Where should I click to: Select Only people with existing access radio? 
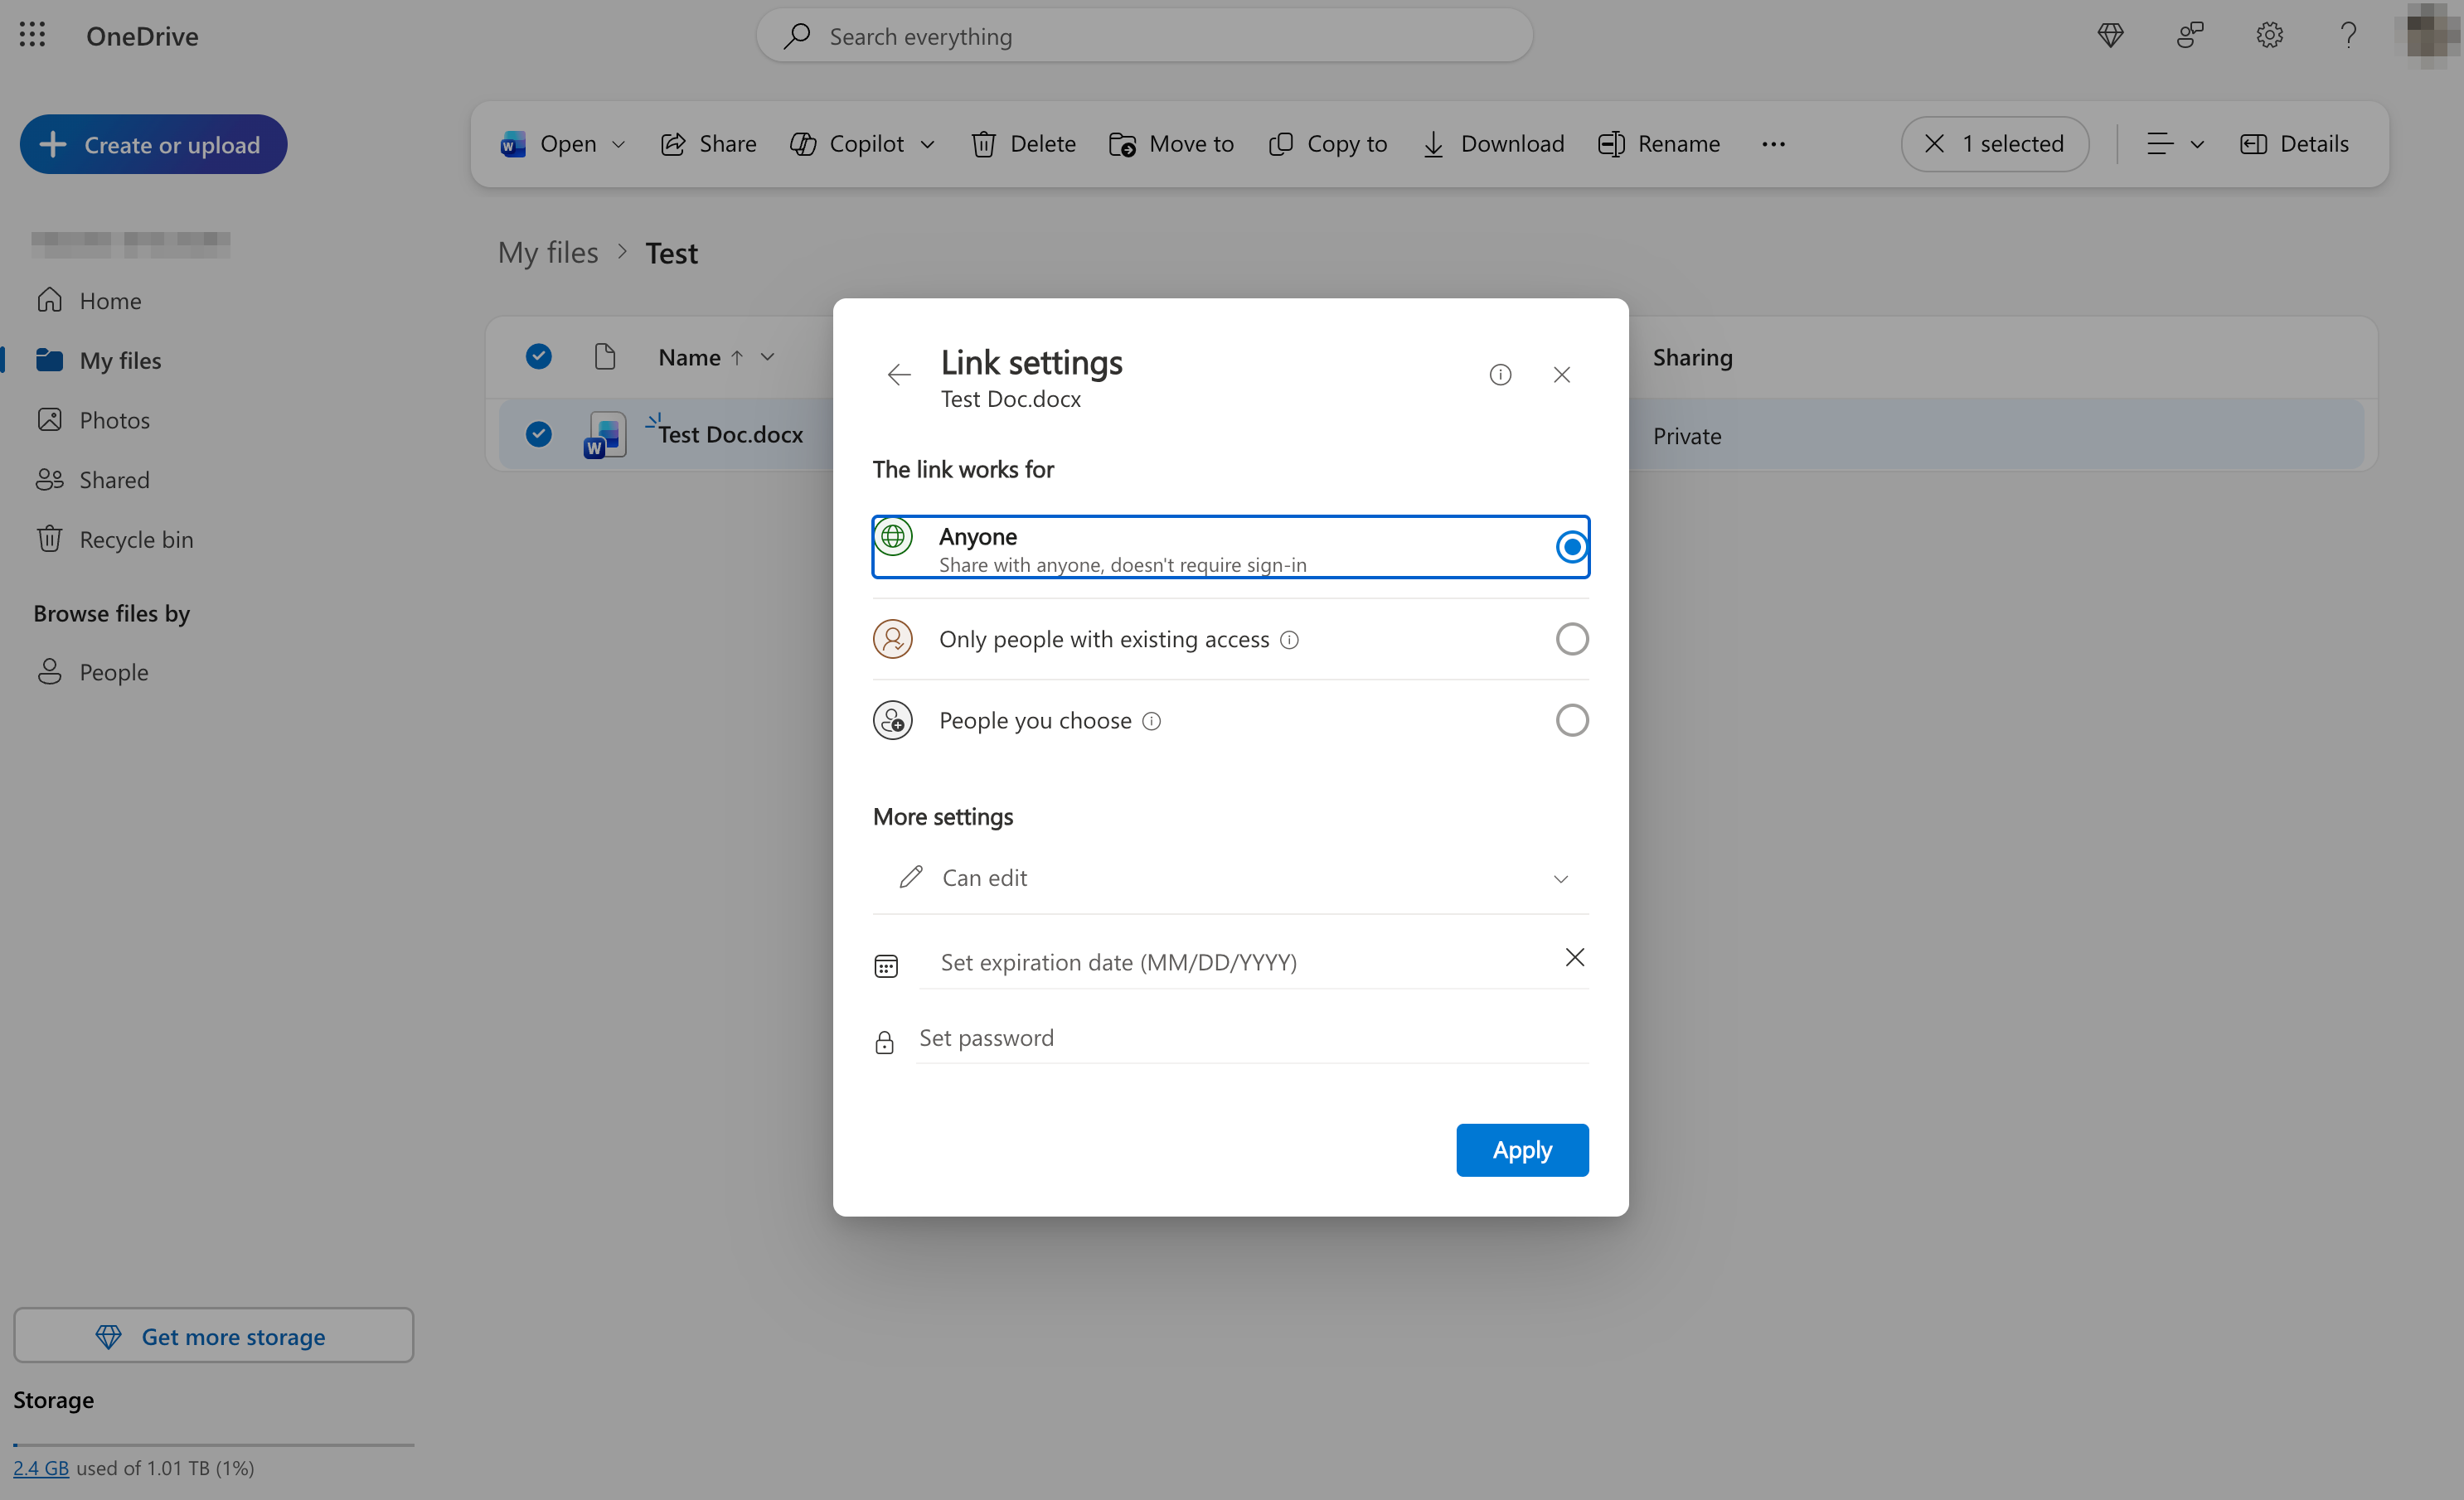pos(1572,639)
